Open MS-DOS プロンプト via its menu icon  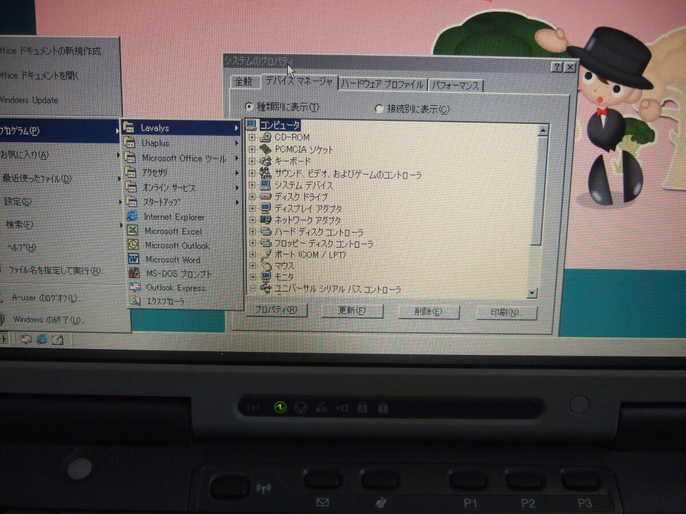[x=135, y=274]
